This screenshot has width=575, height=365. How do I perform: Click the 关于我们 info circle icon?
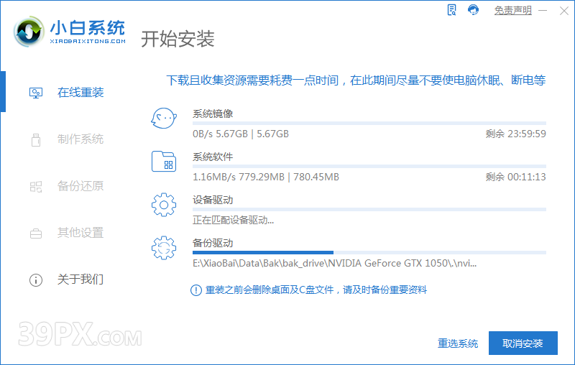pos(35,279)
